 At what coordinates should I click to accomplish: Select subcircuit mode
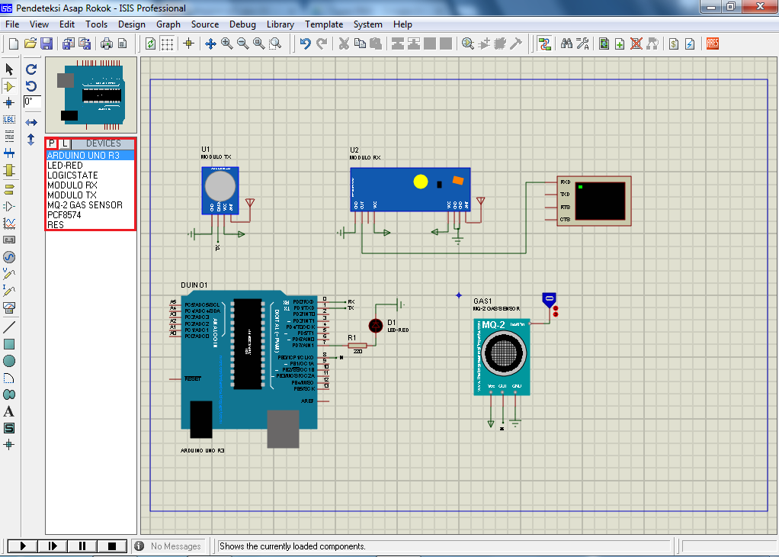9,170
